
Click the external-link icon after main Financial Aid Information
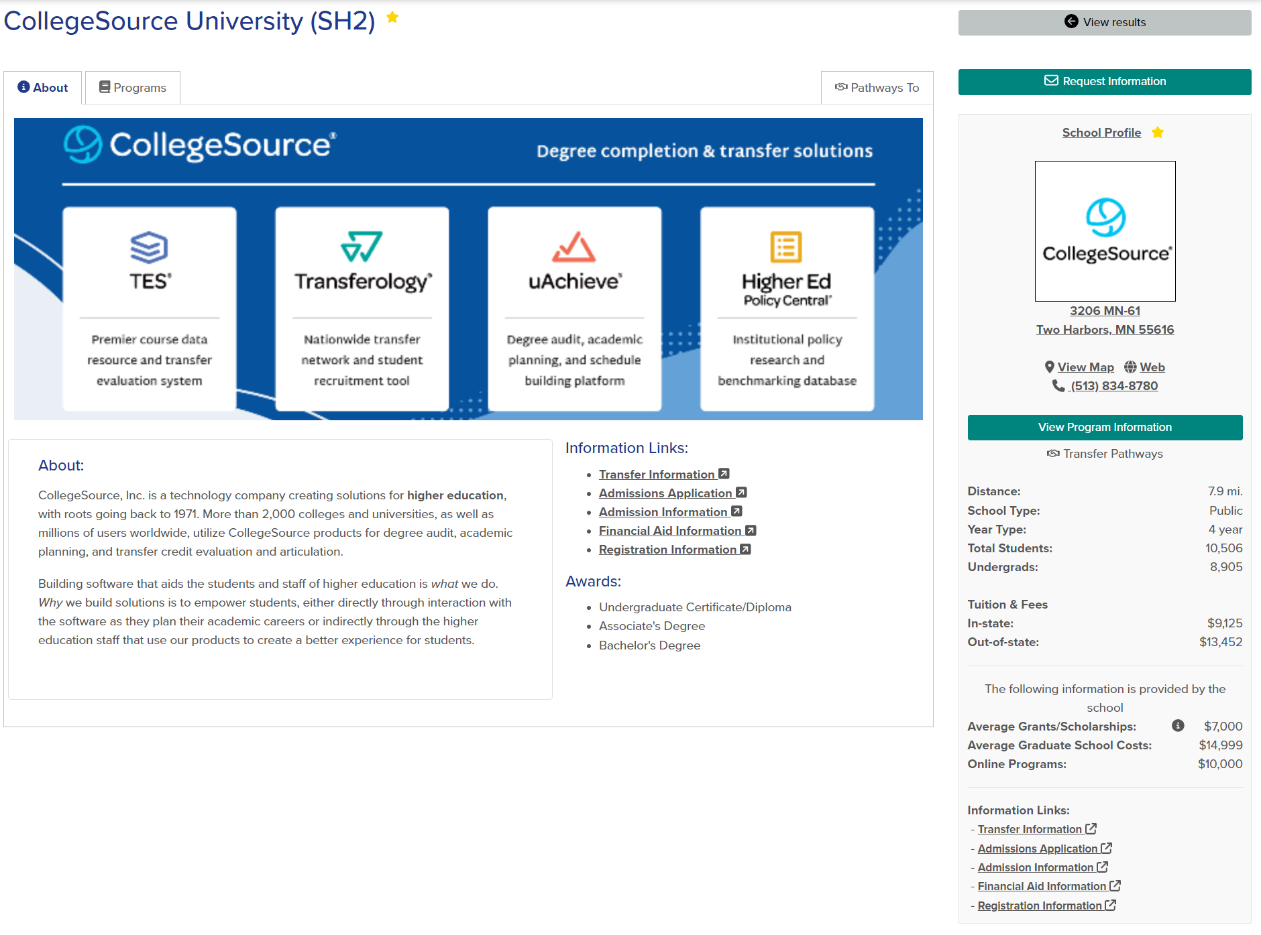point(751,529)
